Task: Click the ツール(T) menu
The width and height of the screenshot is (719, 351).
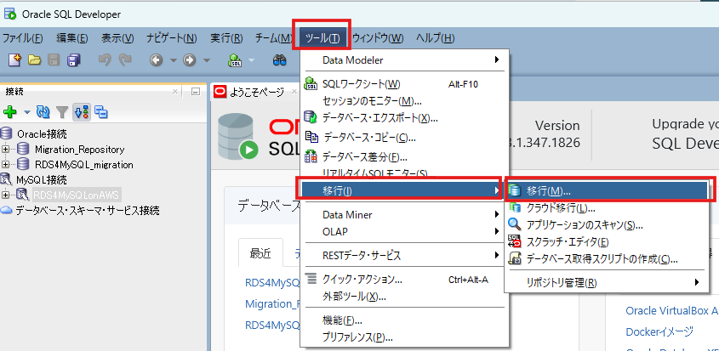Action: click(x=322, y=38)
